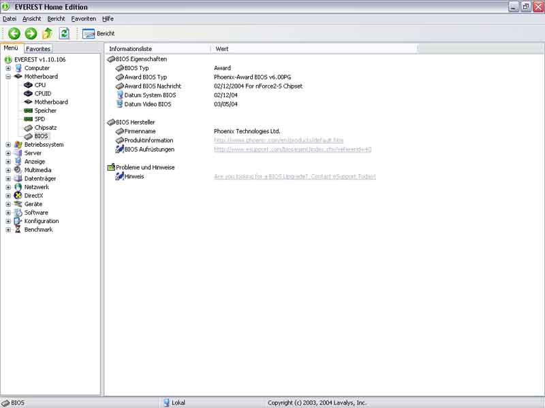
Task: Click the Computer icon in tree
Action: (18, 69)
